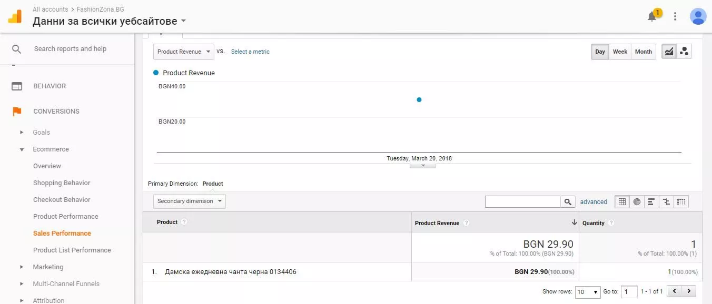Image resolution: width=712 pixels, height=304 pixels.
Task: Expand Multi-Channel Funnels section
Action: (22, 284)
